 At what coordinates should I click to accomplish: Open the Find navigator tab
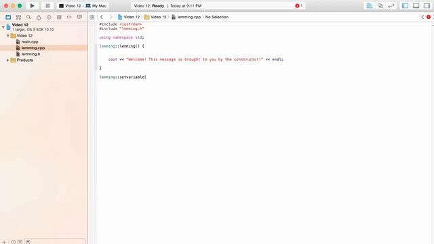[x=28, y=17]
